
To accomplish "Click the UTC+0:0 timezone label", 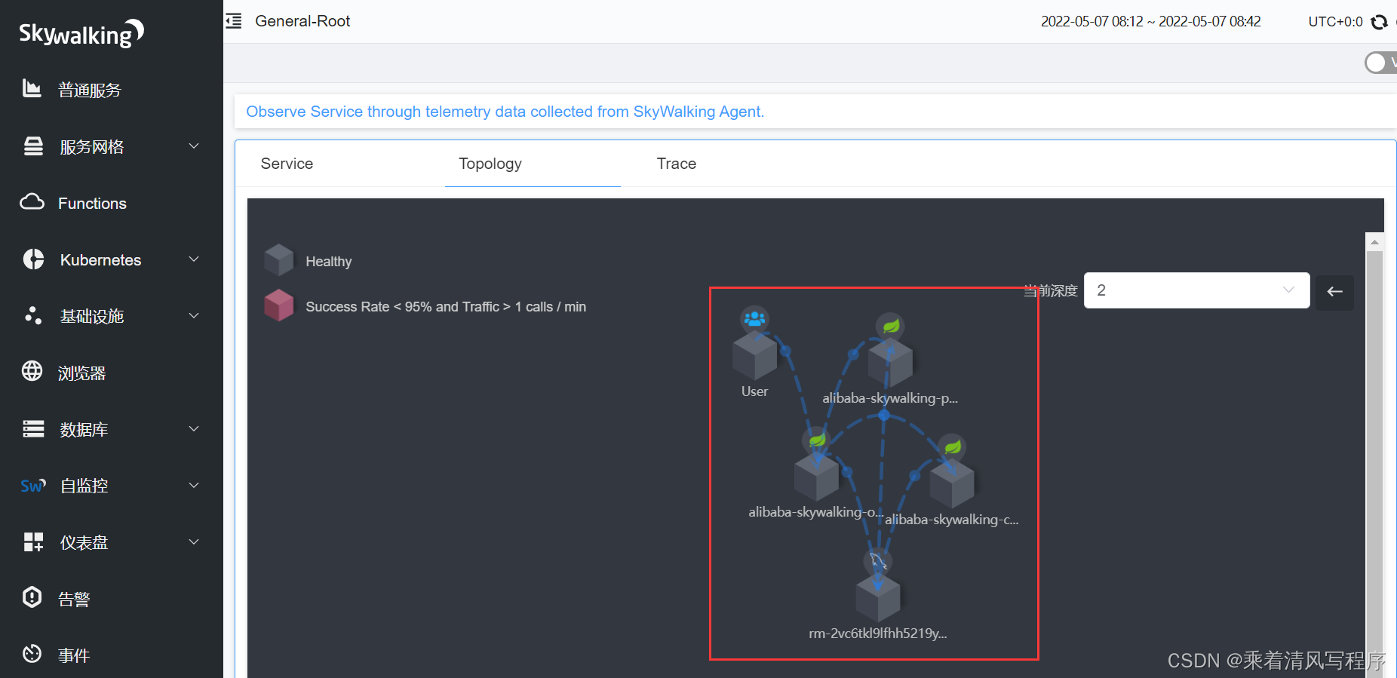I will point(1335,22).
